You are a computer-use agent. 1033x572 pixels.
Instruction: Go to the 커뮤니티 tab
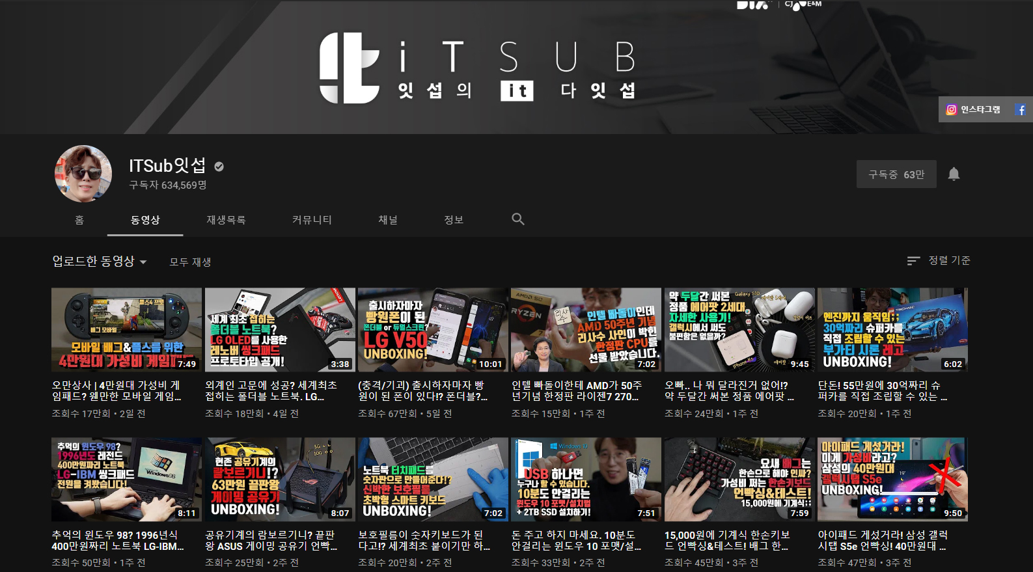312,220
